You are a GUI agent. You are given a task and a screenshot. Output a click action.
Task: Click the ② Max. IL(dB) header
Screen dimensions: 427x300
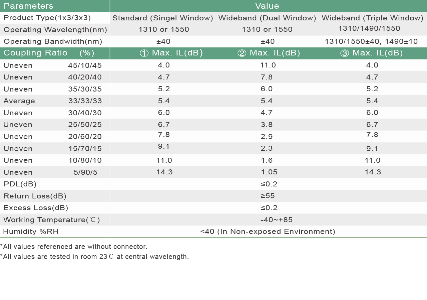[x=269, y=53]
